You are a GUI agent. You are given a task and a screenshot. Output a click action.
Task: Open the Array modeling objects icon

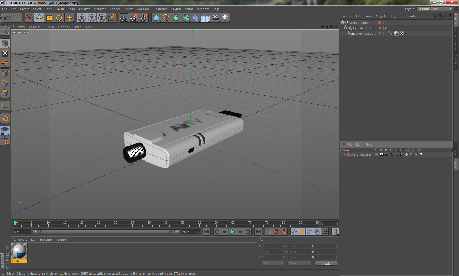[x=186, y=18]
